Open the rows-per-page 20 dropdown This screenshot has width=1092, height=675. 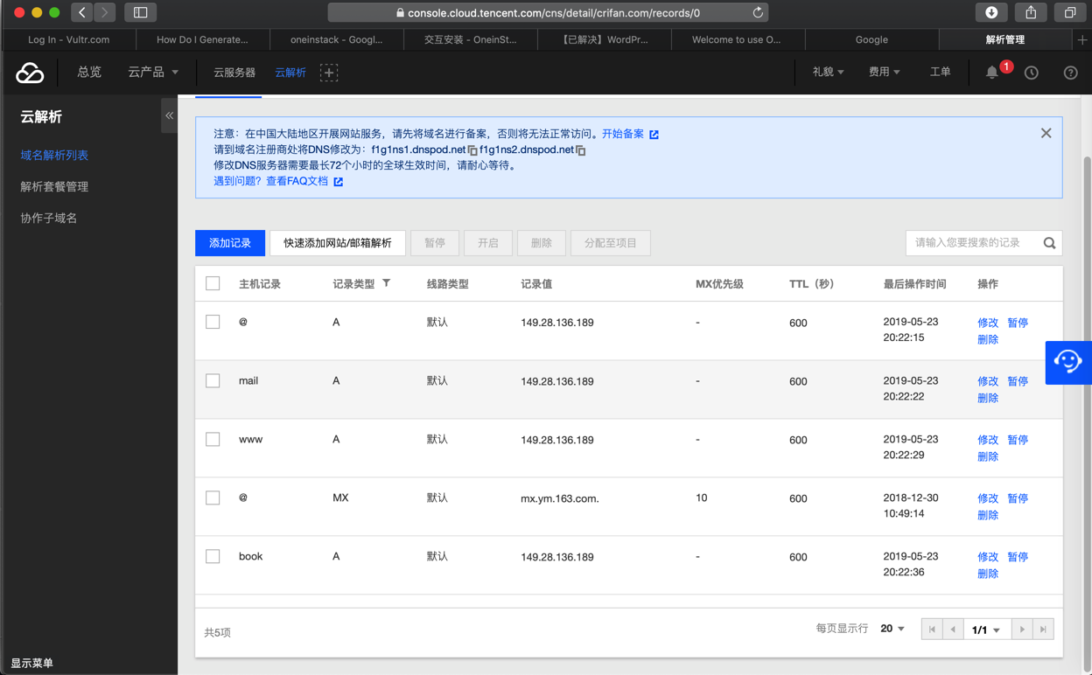(892, 629)
